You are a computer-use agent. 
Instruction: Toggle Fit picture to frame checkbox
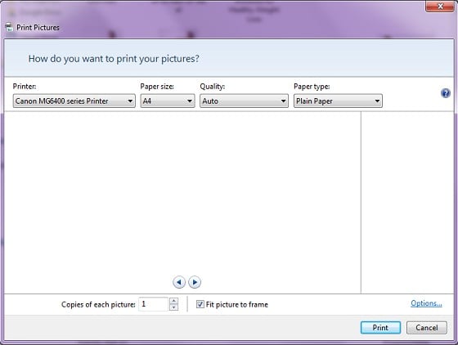click(200, 304)
